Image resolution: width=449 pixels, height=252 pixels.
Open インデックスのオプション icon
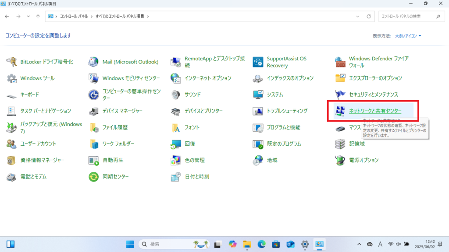(x=258, y=78)
